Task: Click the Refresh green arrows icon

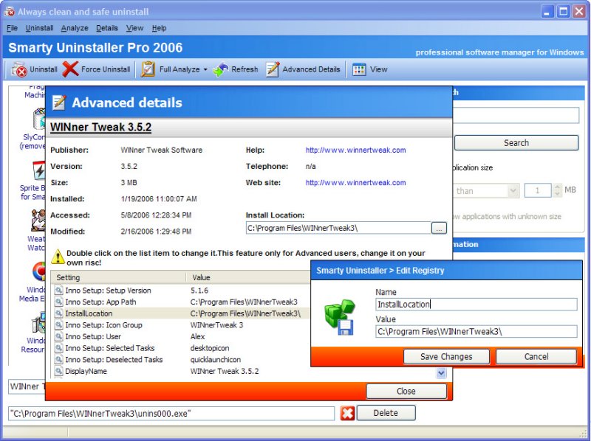Action: click(x=220, y=69)
